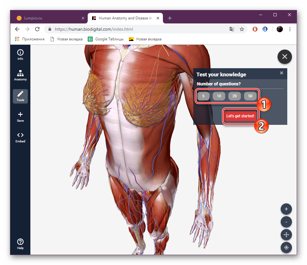Open the Info panel in the sidebar
This screenshot has width=307, height=265.
click(x=20, y=52)
